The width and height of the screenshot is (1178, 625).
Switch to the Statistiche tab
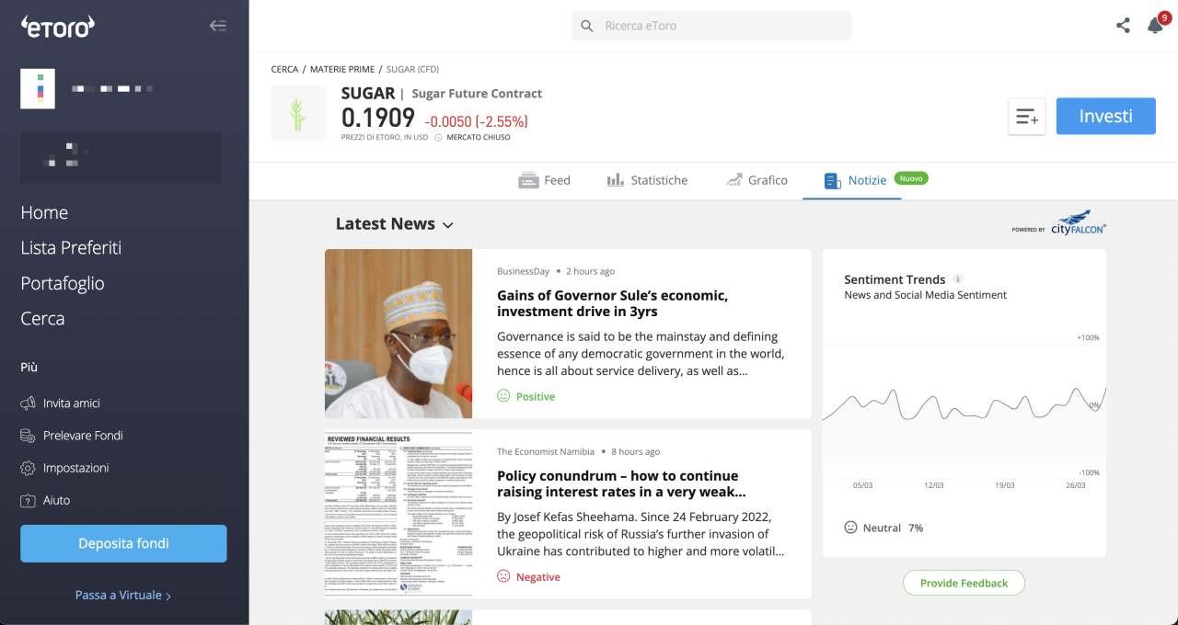click(647, 180)
